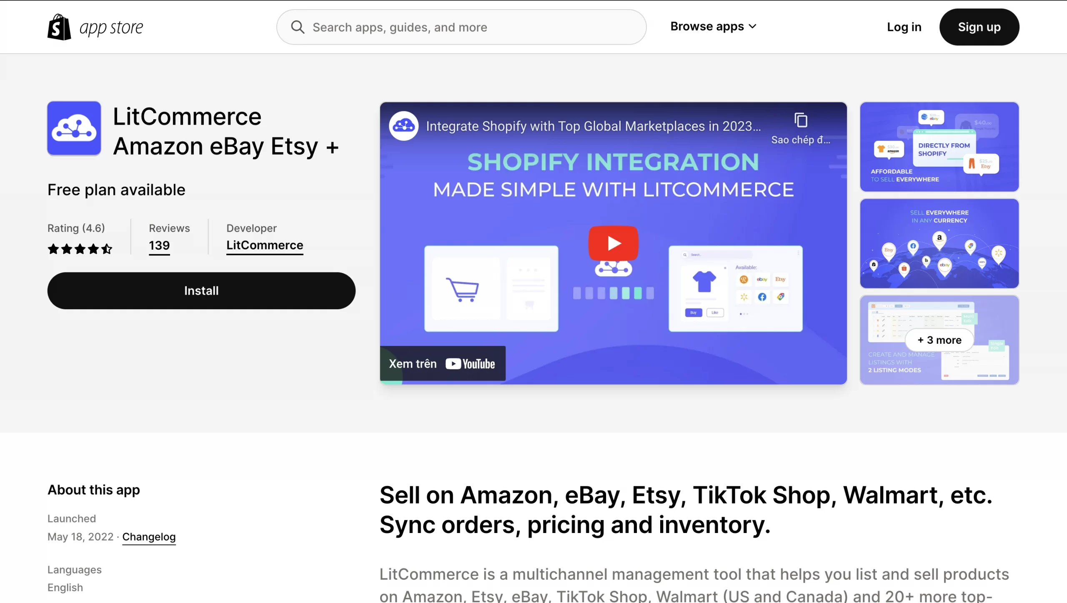Click the search magnifier icon
The height and width of the screenshot is (603, 1067).
point(298,26)
